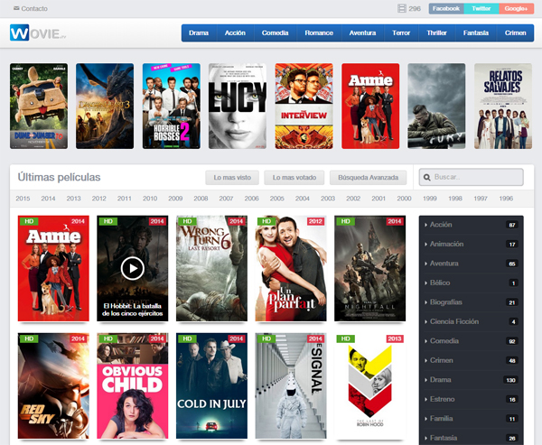Open the Facebook social button
The width and height of the screenshot is (542, 445).
[445, 8]
